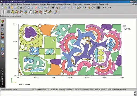Click the nested sheet with blue disk icon
This screenshot has height=96, width=137.
pos(55,12)
